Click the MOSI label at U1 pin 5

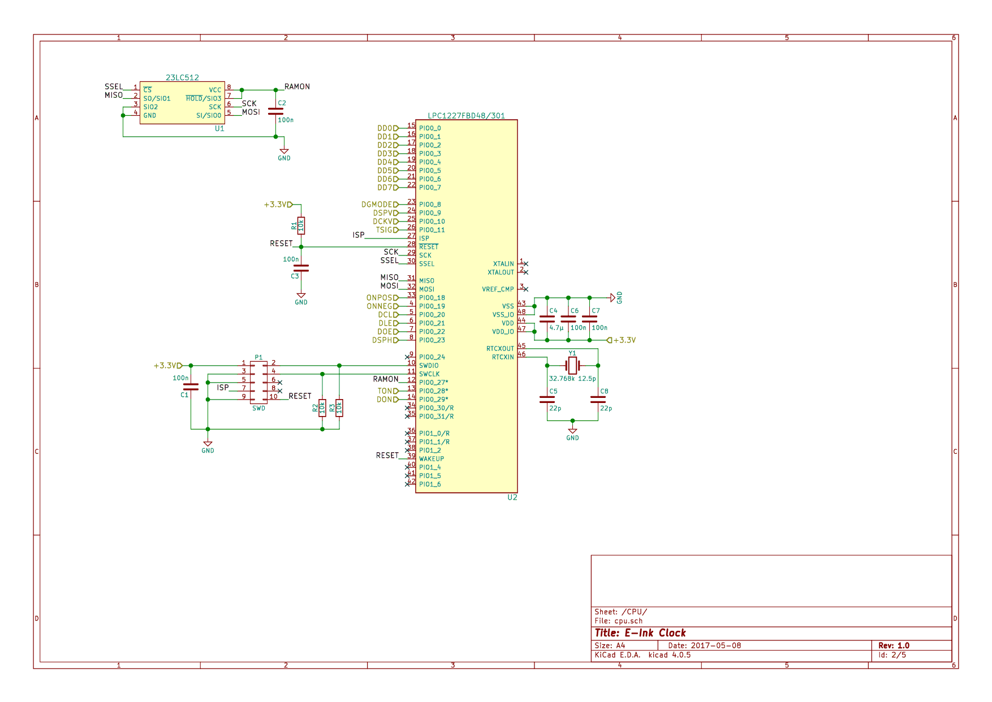tap(251, 112)
